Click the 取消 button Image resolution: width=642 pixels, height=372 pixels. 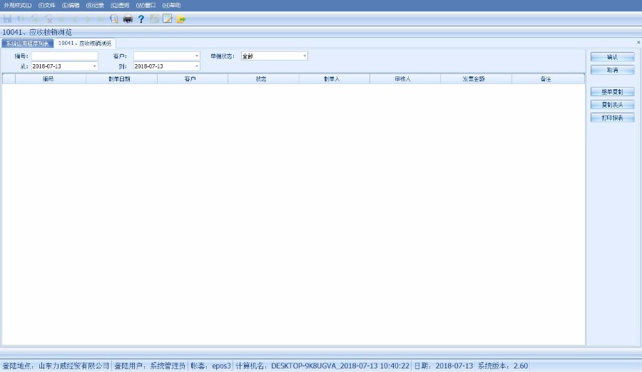pos(613,70)
